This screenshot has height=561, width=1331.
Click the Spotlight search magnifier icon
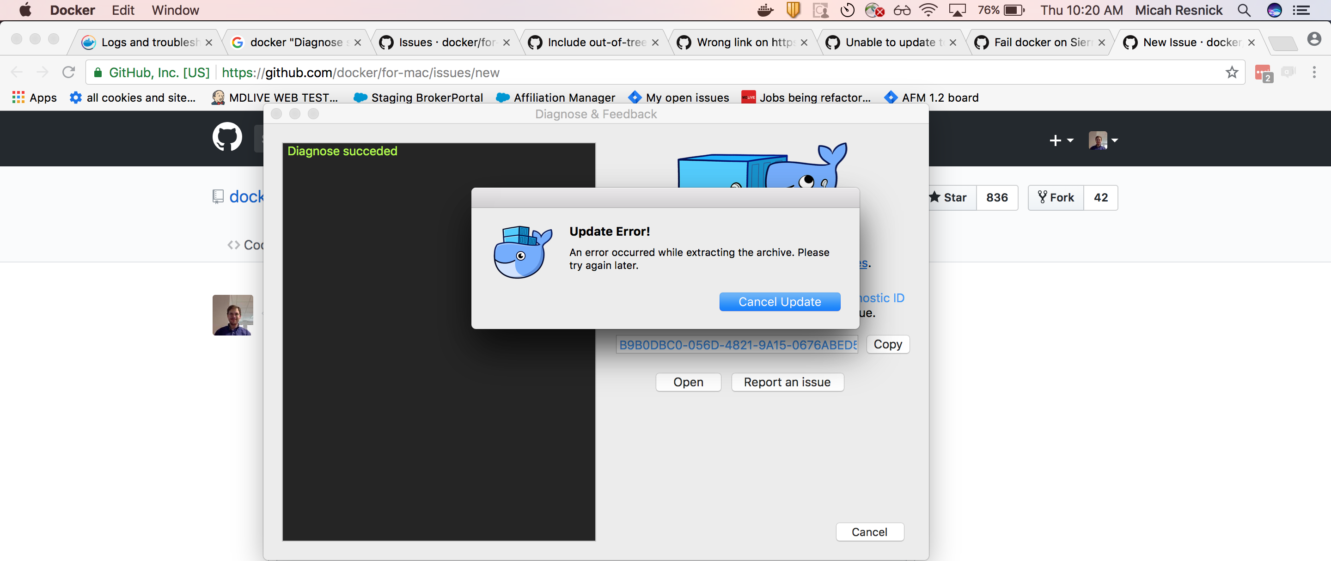click(1244, 10)
